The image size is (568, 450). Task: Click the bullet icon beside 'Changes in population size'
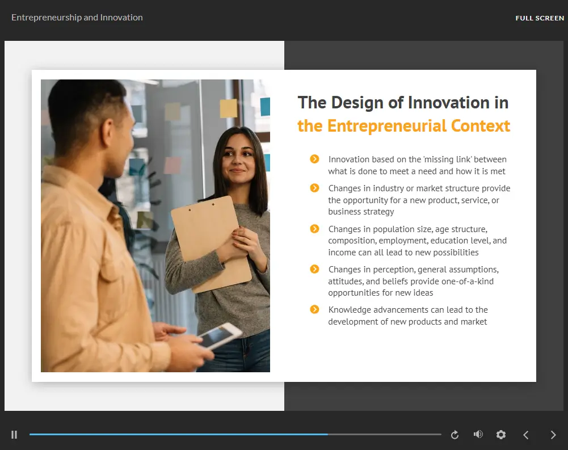tap(315, 229)
